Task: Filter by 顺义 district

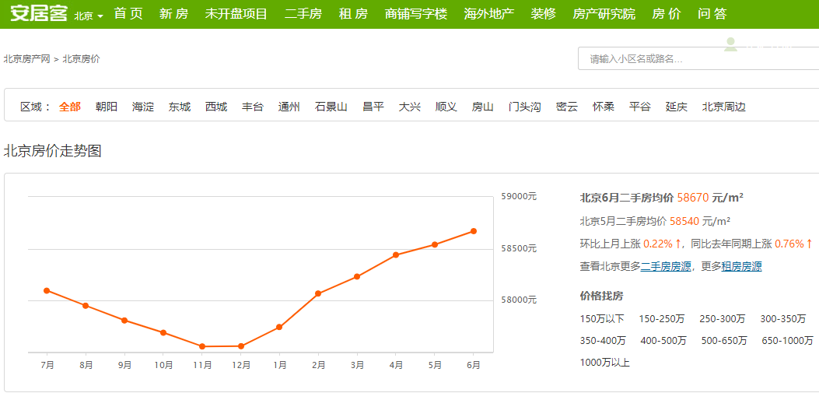Action: (446, 107)
